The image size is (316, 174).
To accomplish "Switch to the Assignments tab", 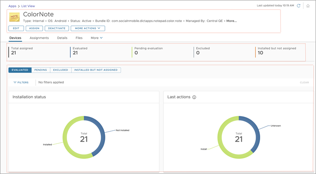I will pyautogui.click(x=39, y=38).
